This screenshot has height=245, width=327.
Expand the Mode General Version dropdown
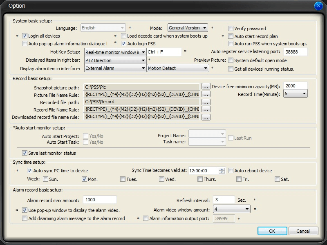coord(204,28)
